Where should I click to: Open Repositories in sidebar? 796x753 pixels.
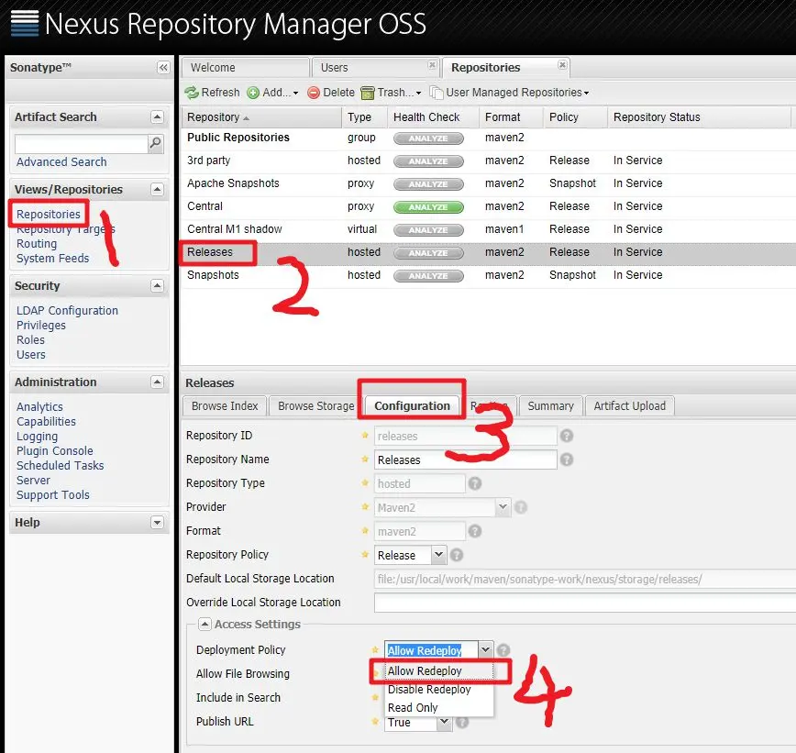49,215
